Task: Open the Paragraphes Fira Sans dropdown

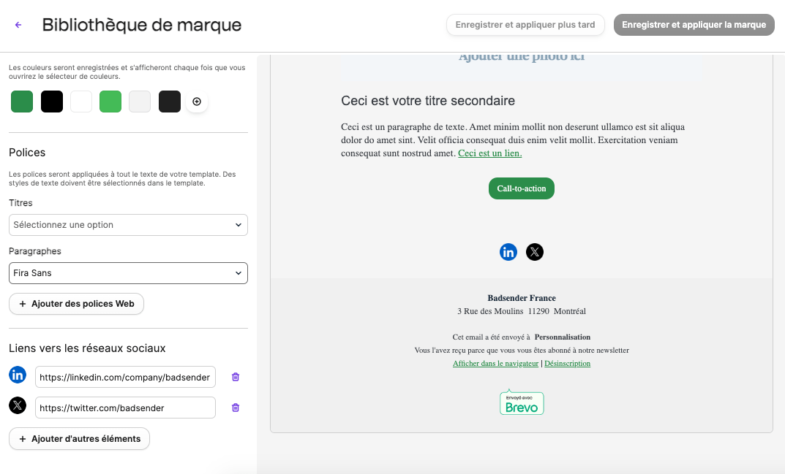Action: point(128,273)
